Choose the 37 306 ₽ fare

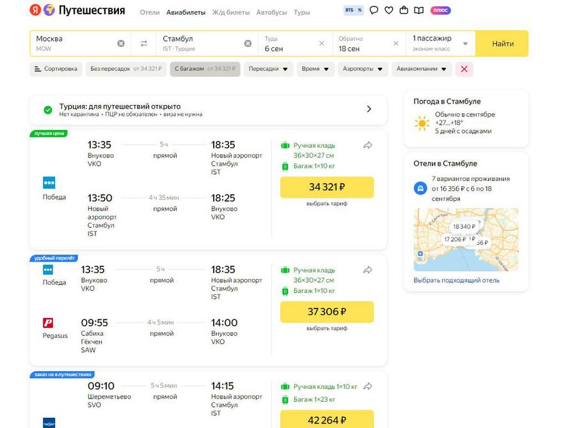click(x=327, y=312)
